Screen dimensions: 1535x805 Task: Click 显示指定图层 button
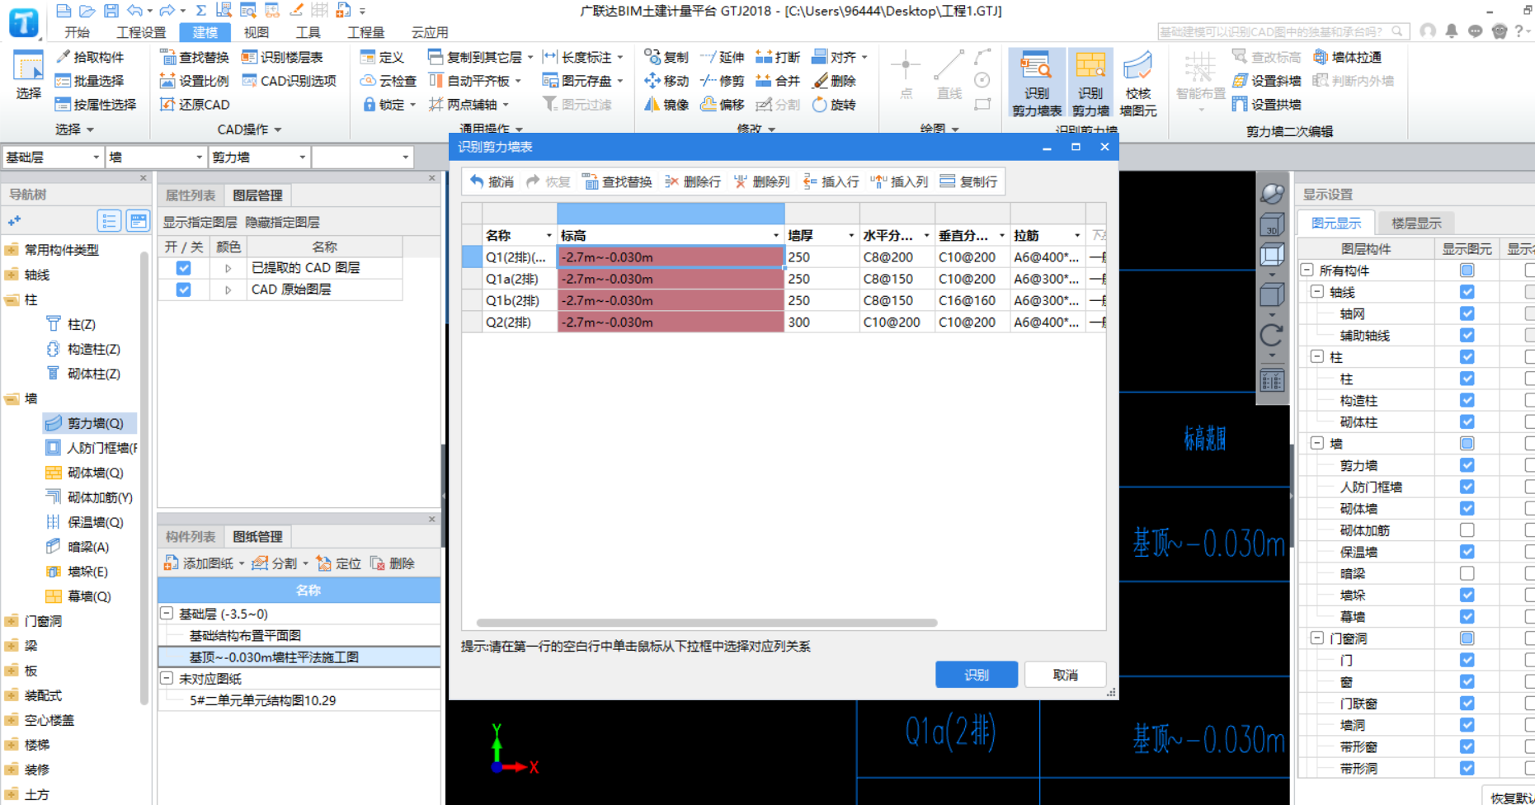pos(200,223)
